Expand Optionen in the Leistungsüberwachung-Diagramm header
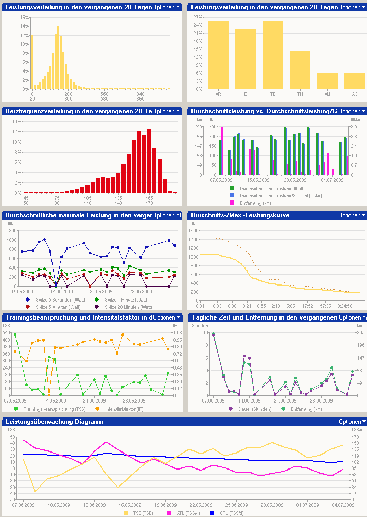Image resolution: width=367 pixels, height=519 pixels. 352,422
